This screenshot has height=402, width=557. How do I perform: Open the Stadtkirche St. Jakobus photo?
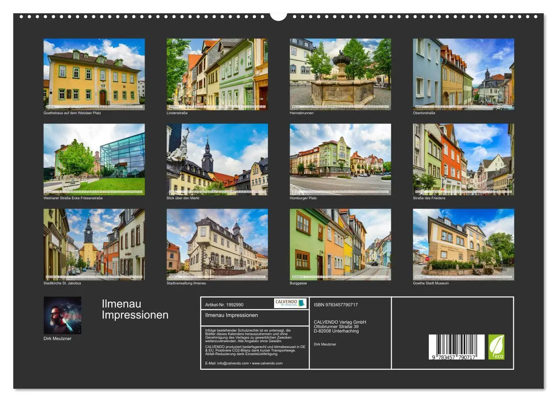click(x=93, y=244)
